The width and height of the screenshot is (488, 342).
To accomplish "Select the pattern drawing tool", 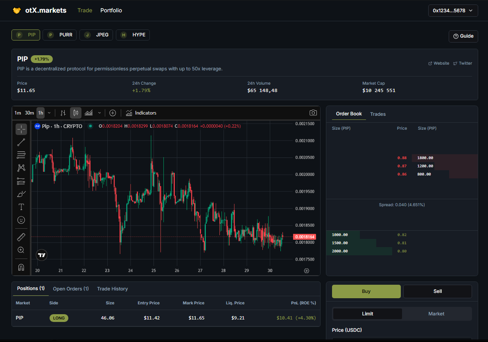I will [21, 168].
